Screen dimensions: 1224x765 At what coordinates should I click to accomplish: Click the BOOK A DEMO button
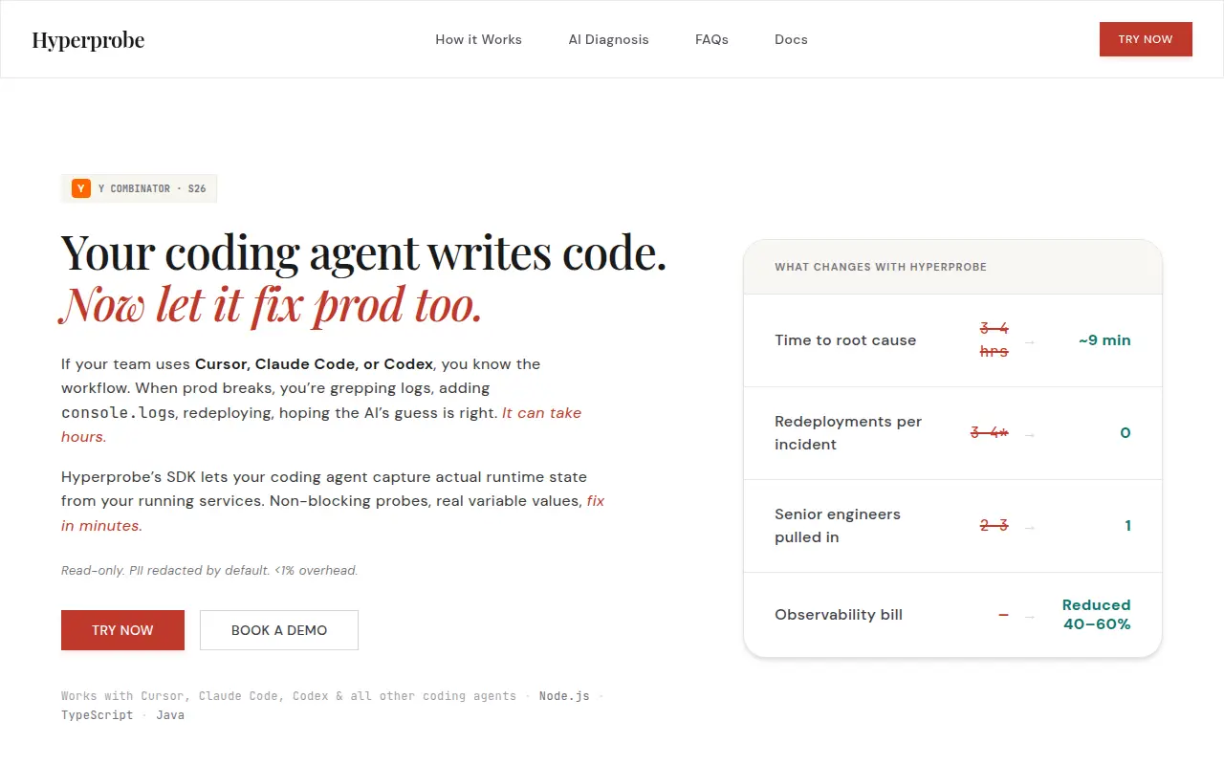pos(279,630)
